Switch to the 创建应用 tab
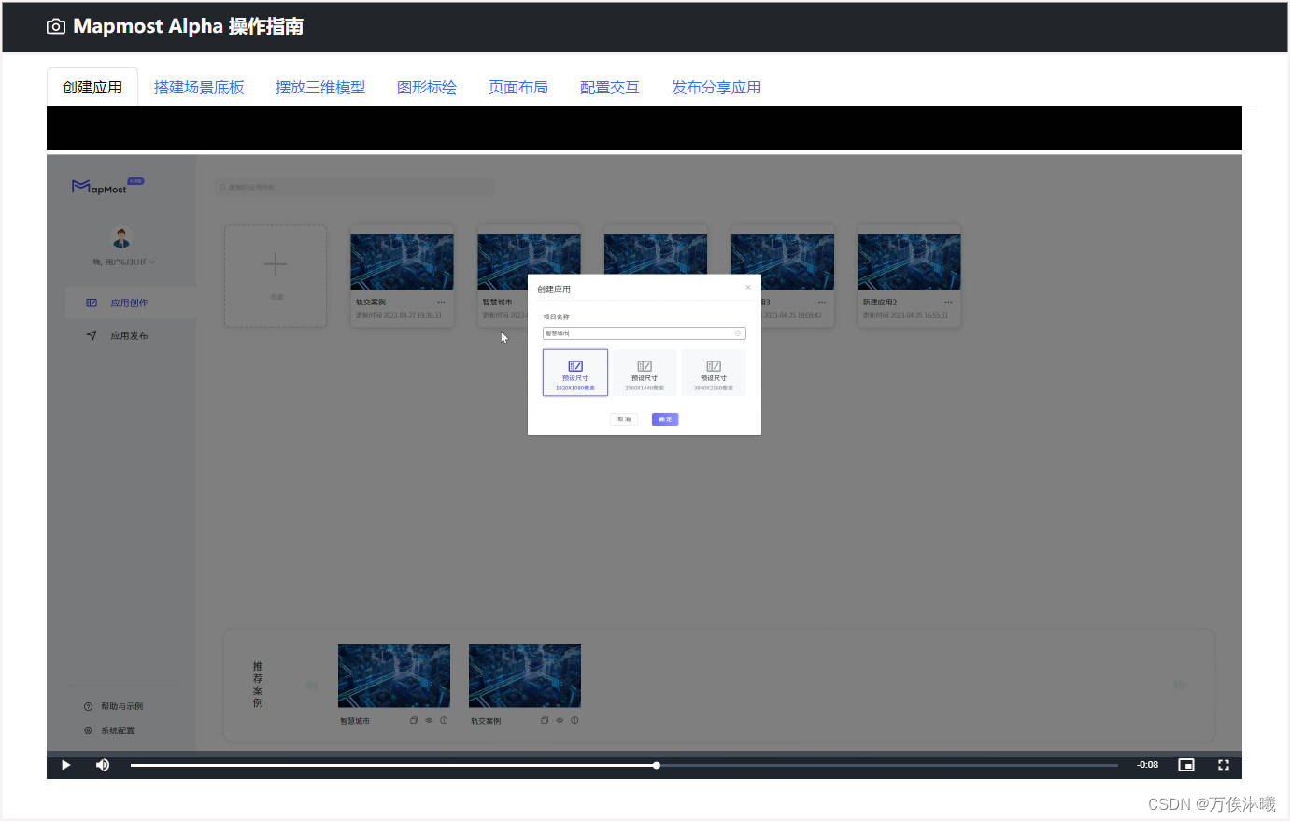The width and height of the screenshot is (1290, 821). pos(92,87)
